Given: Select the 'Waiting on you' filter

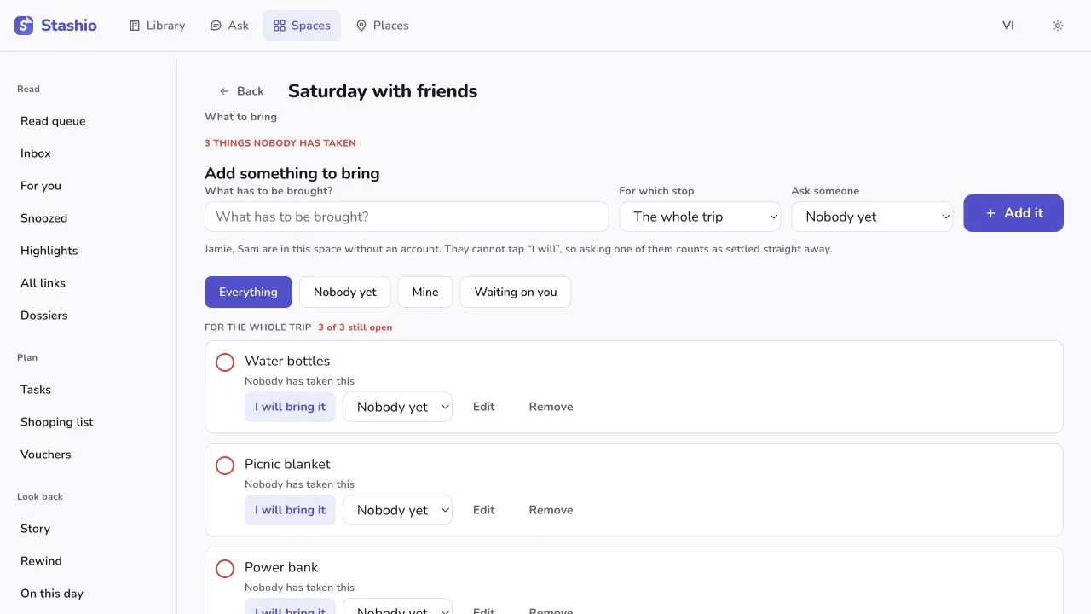Looking at the screenshot, I should pos(516,292).
